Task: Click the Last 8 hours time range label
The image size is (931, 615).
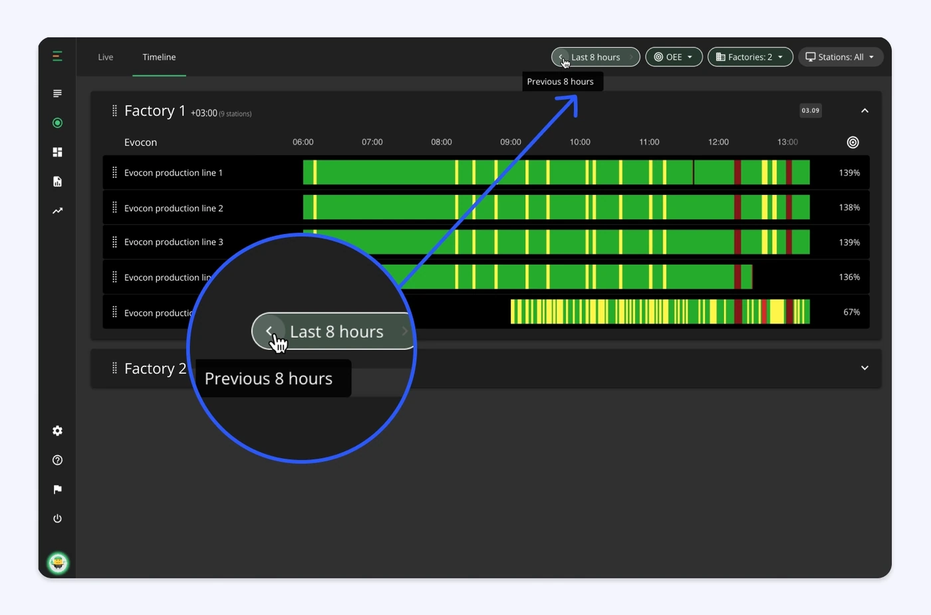Action: point(596,57)
